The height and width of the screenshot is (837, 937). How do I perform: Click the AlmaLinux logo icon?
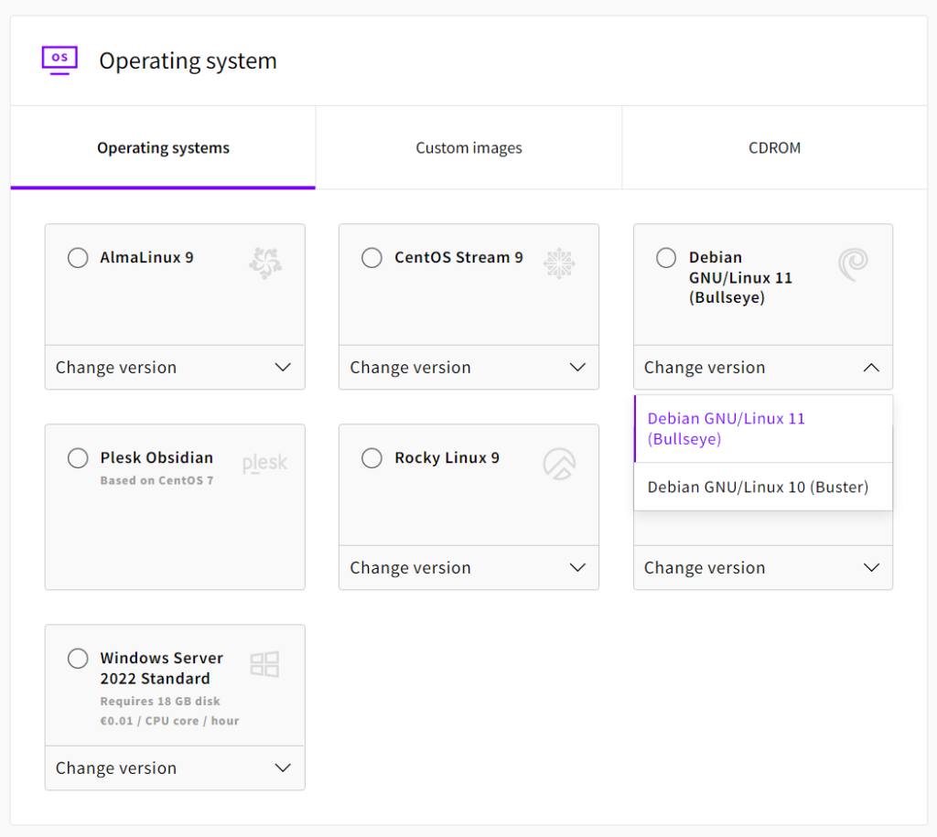coord(265,263)
